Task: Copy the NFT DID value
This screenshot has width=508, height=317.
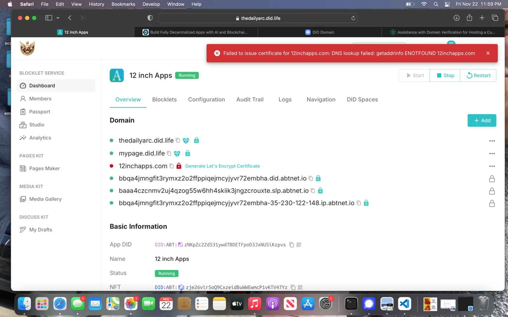Action: pos(293,288)
